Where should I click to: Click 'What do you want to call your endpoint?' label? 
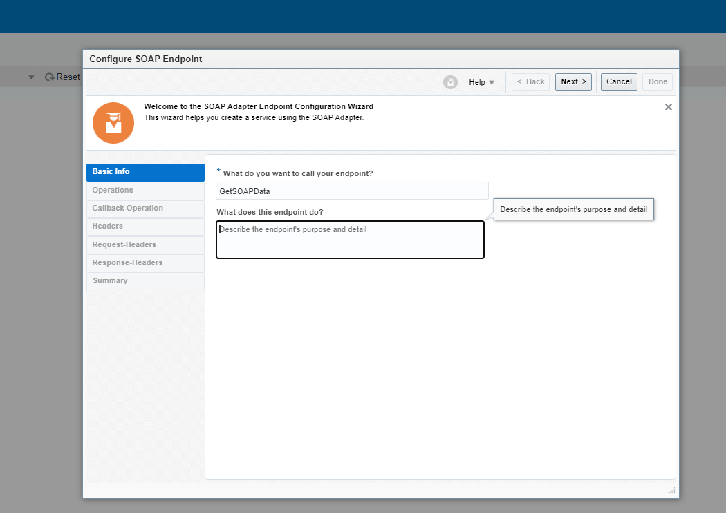pyautogui.click(x=298, y=173)
